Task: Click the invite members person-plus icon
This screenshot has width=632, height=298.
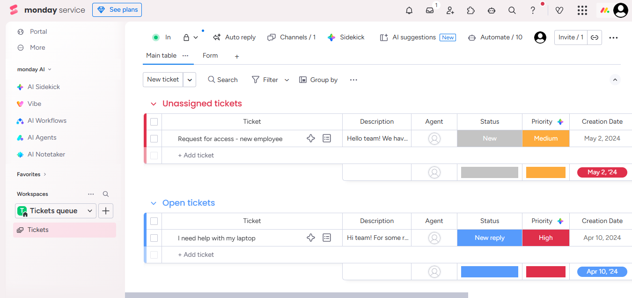Action: click(x=450, y=10)
